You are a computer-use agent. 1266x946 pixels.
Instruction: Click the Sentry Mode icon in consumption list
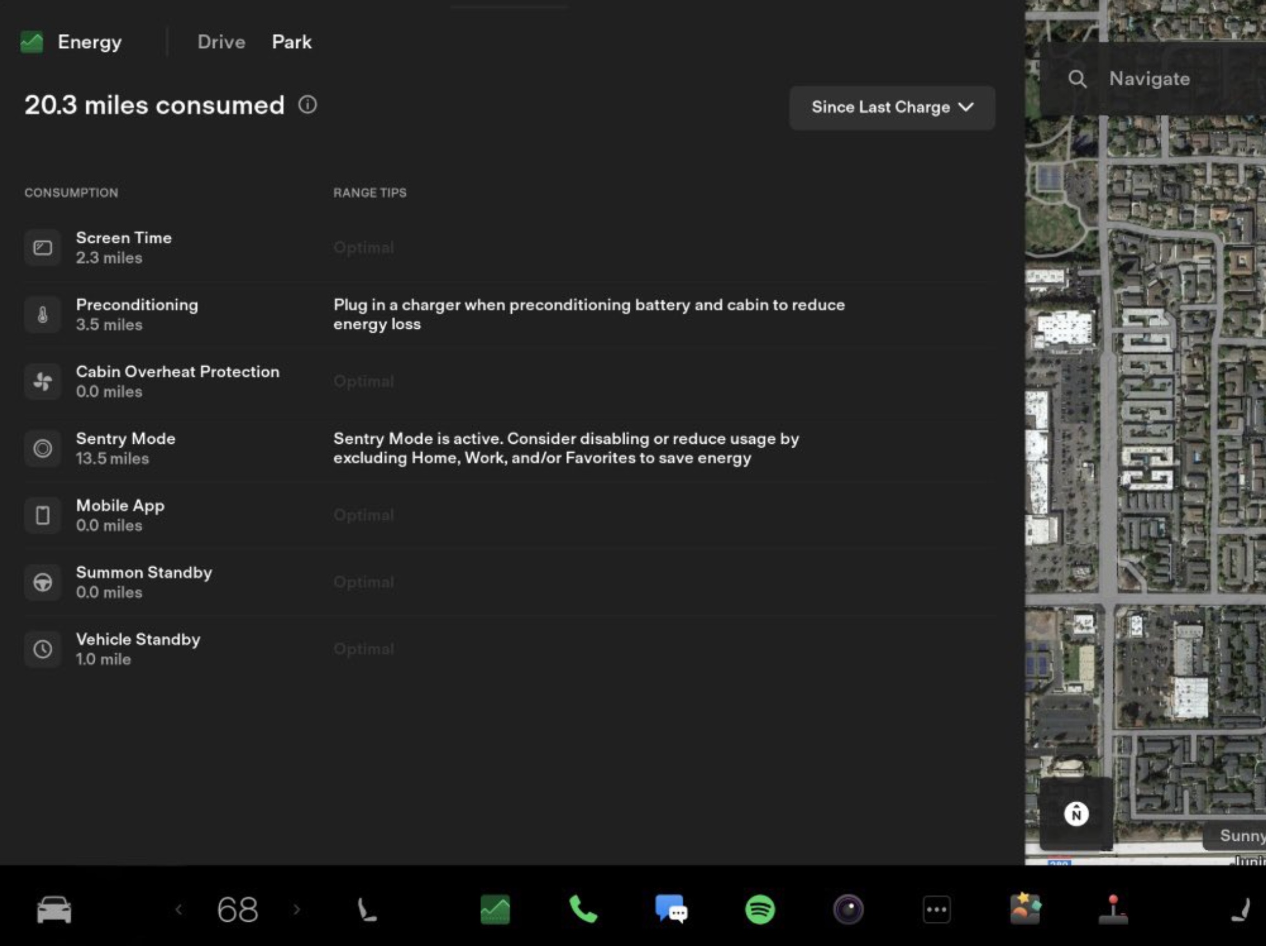[43, 448]
